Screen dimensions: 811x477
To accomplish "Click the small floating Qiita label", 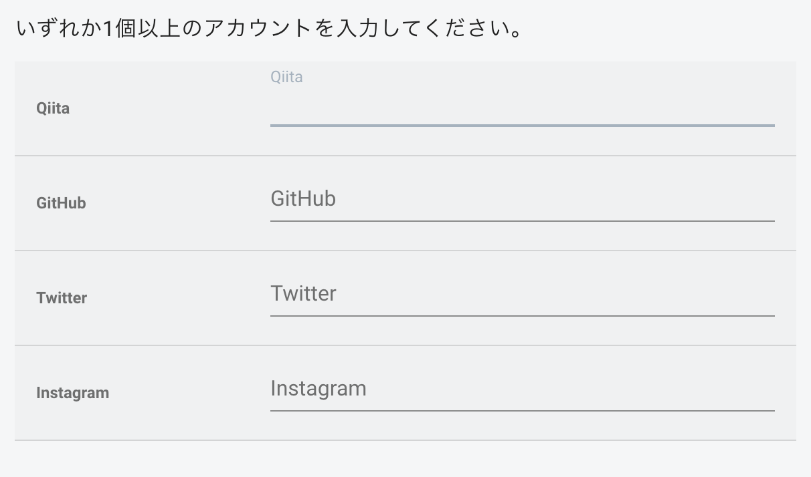I will click(286, 77).
